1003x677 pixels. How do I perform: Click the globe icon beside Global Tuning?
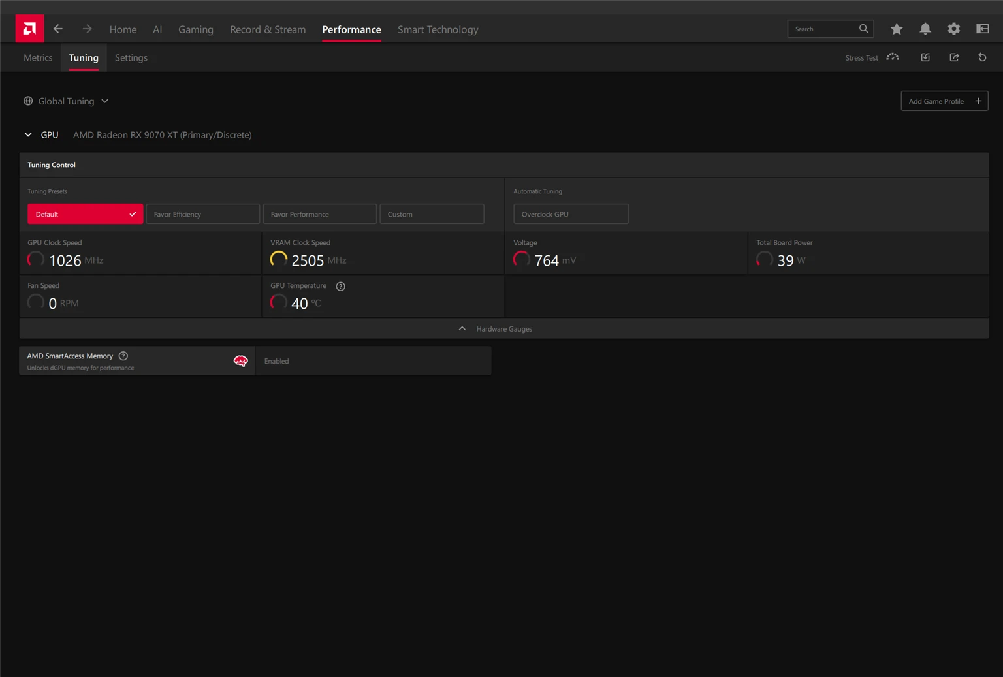(28, 101)
